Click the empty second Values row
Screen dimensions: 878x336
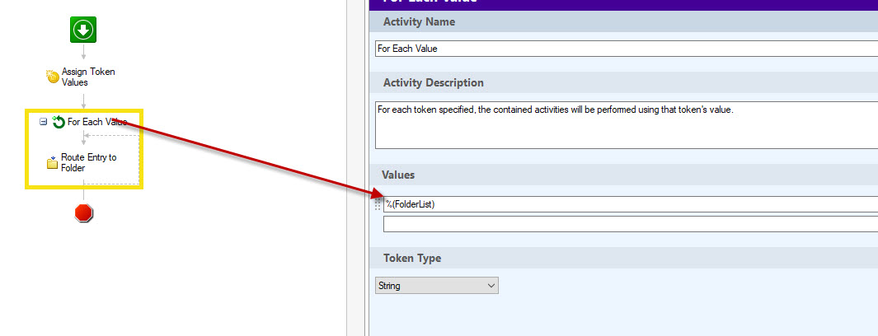click(x=630, y=224)
